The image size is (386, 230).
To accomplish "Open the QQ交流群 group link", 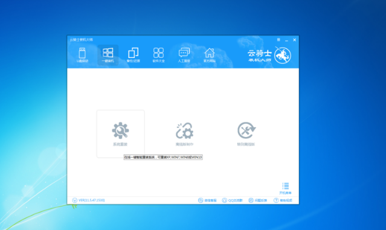I will point(232,200).
